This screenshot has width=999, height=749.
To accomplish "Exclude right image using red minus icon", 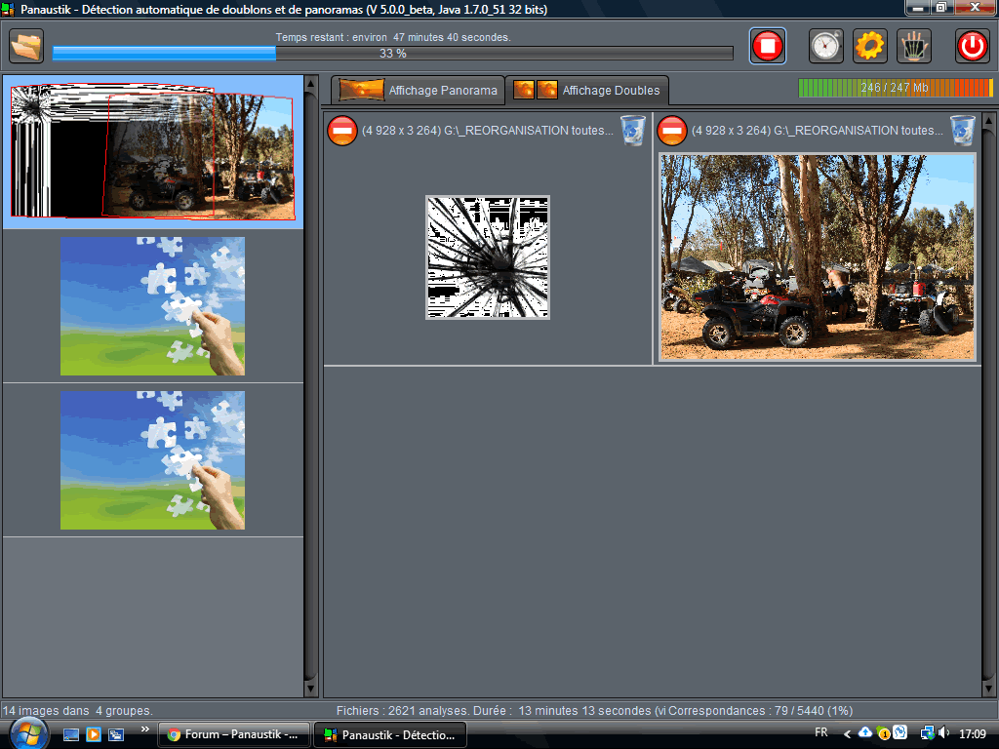I will pos(671,131).
